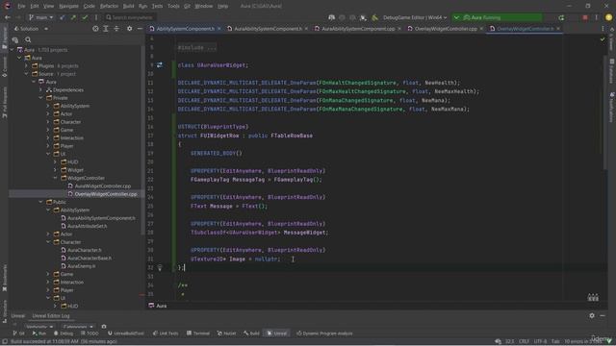
Task: Open the Navigate menu
Action: click(x=68, y=6)
